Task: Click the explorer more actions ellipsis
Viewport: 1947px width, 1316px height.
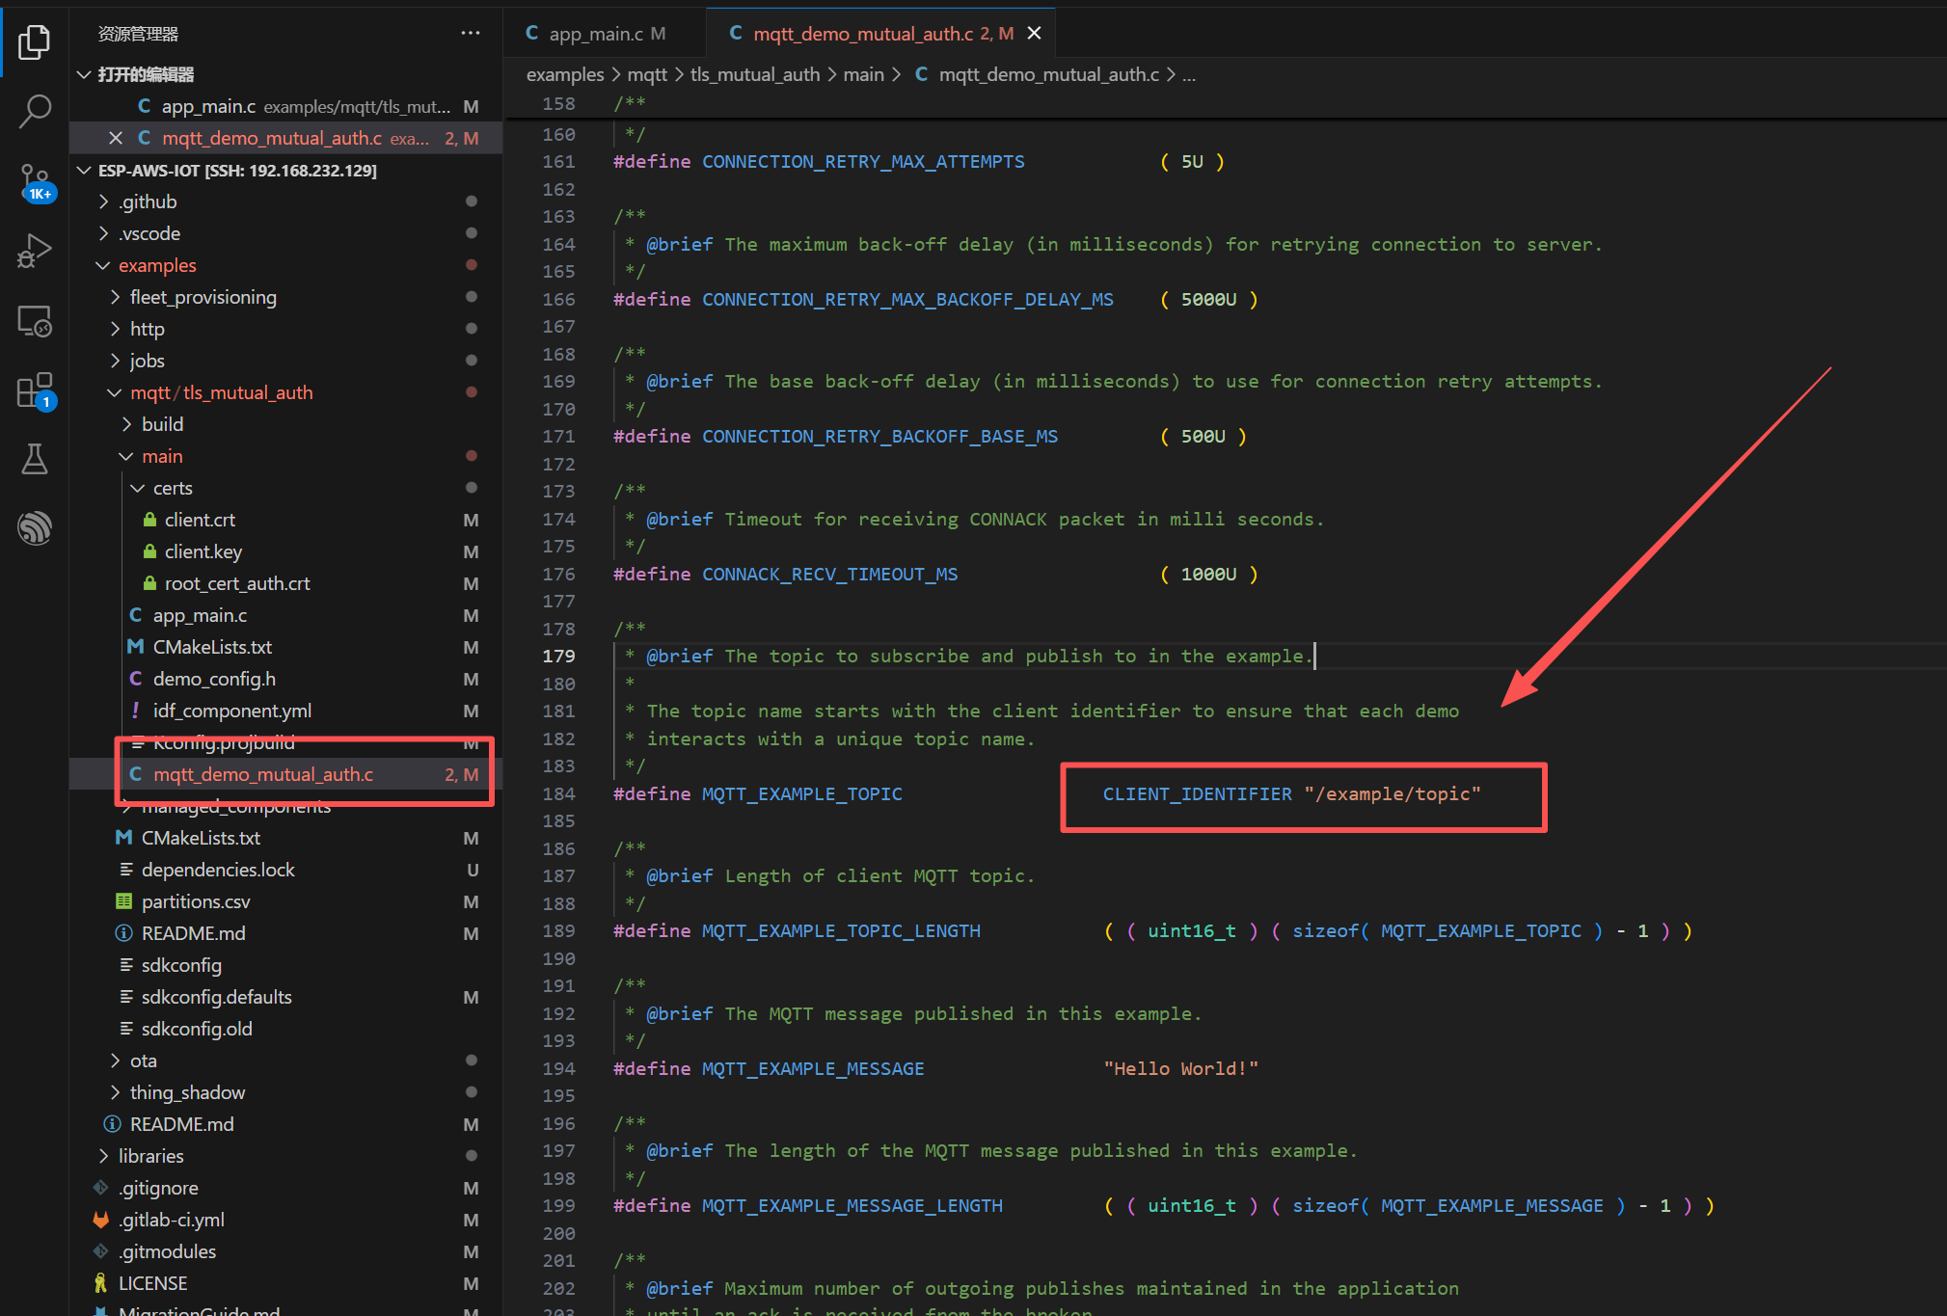Action: pos(470,34)
